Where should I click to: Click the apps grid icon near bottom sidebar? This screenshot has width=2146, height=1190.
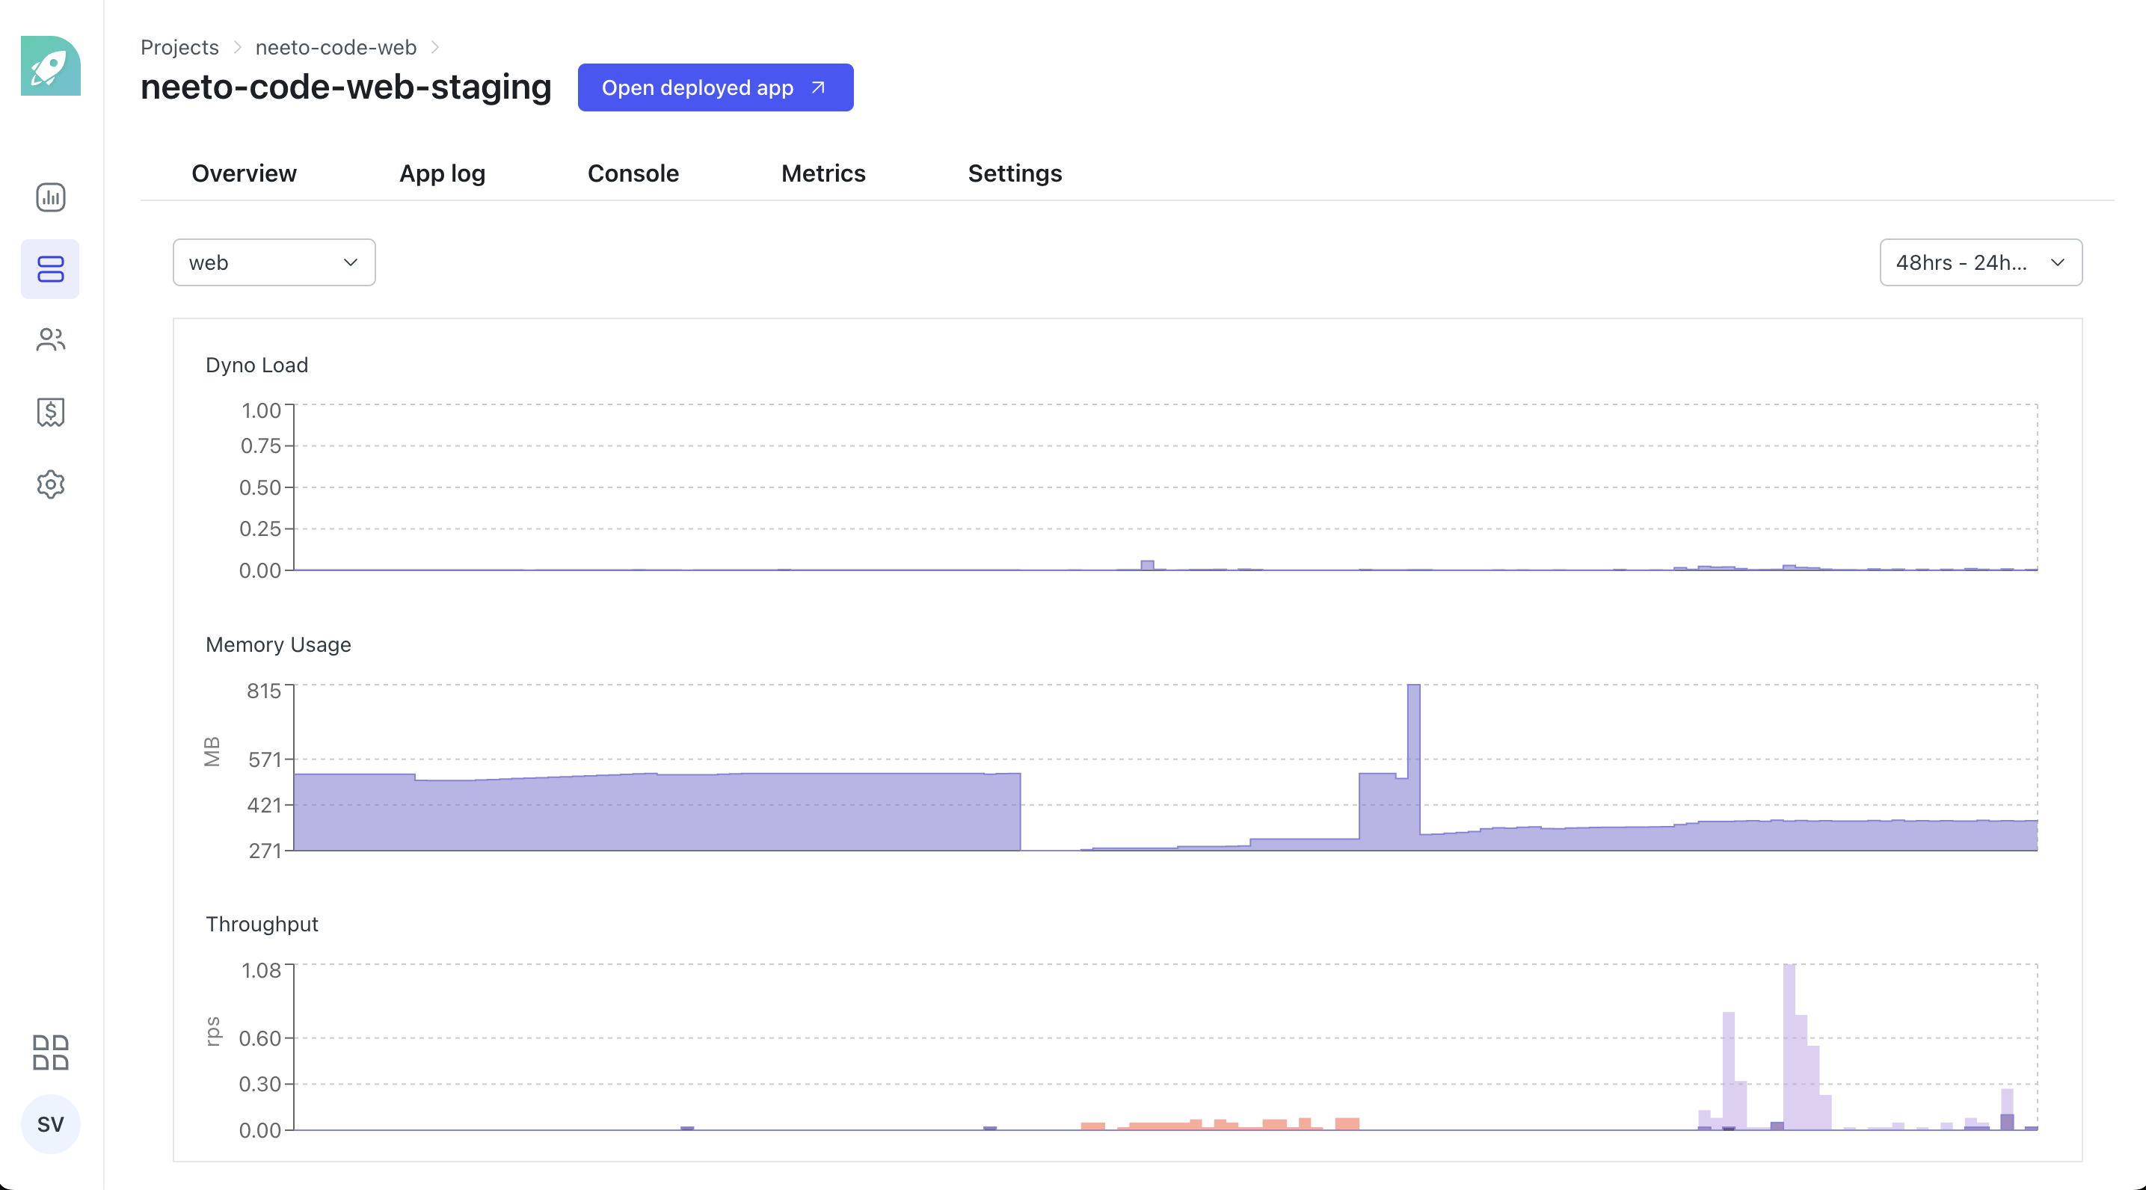click(x=50, y=1052)
